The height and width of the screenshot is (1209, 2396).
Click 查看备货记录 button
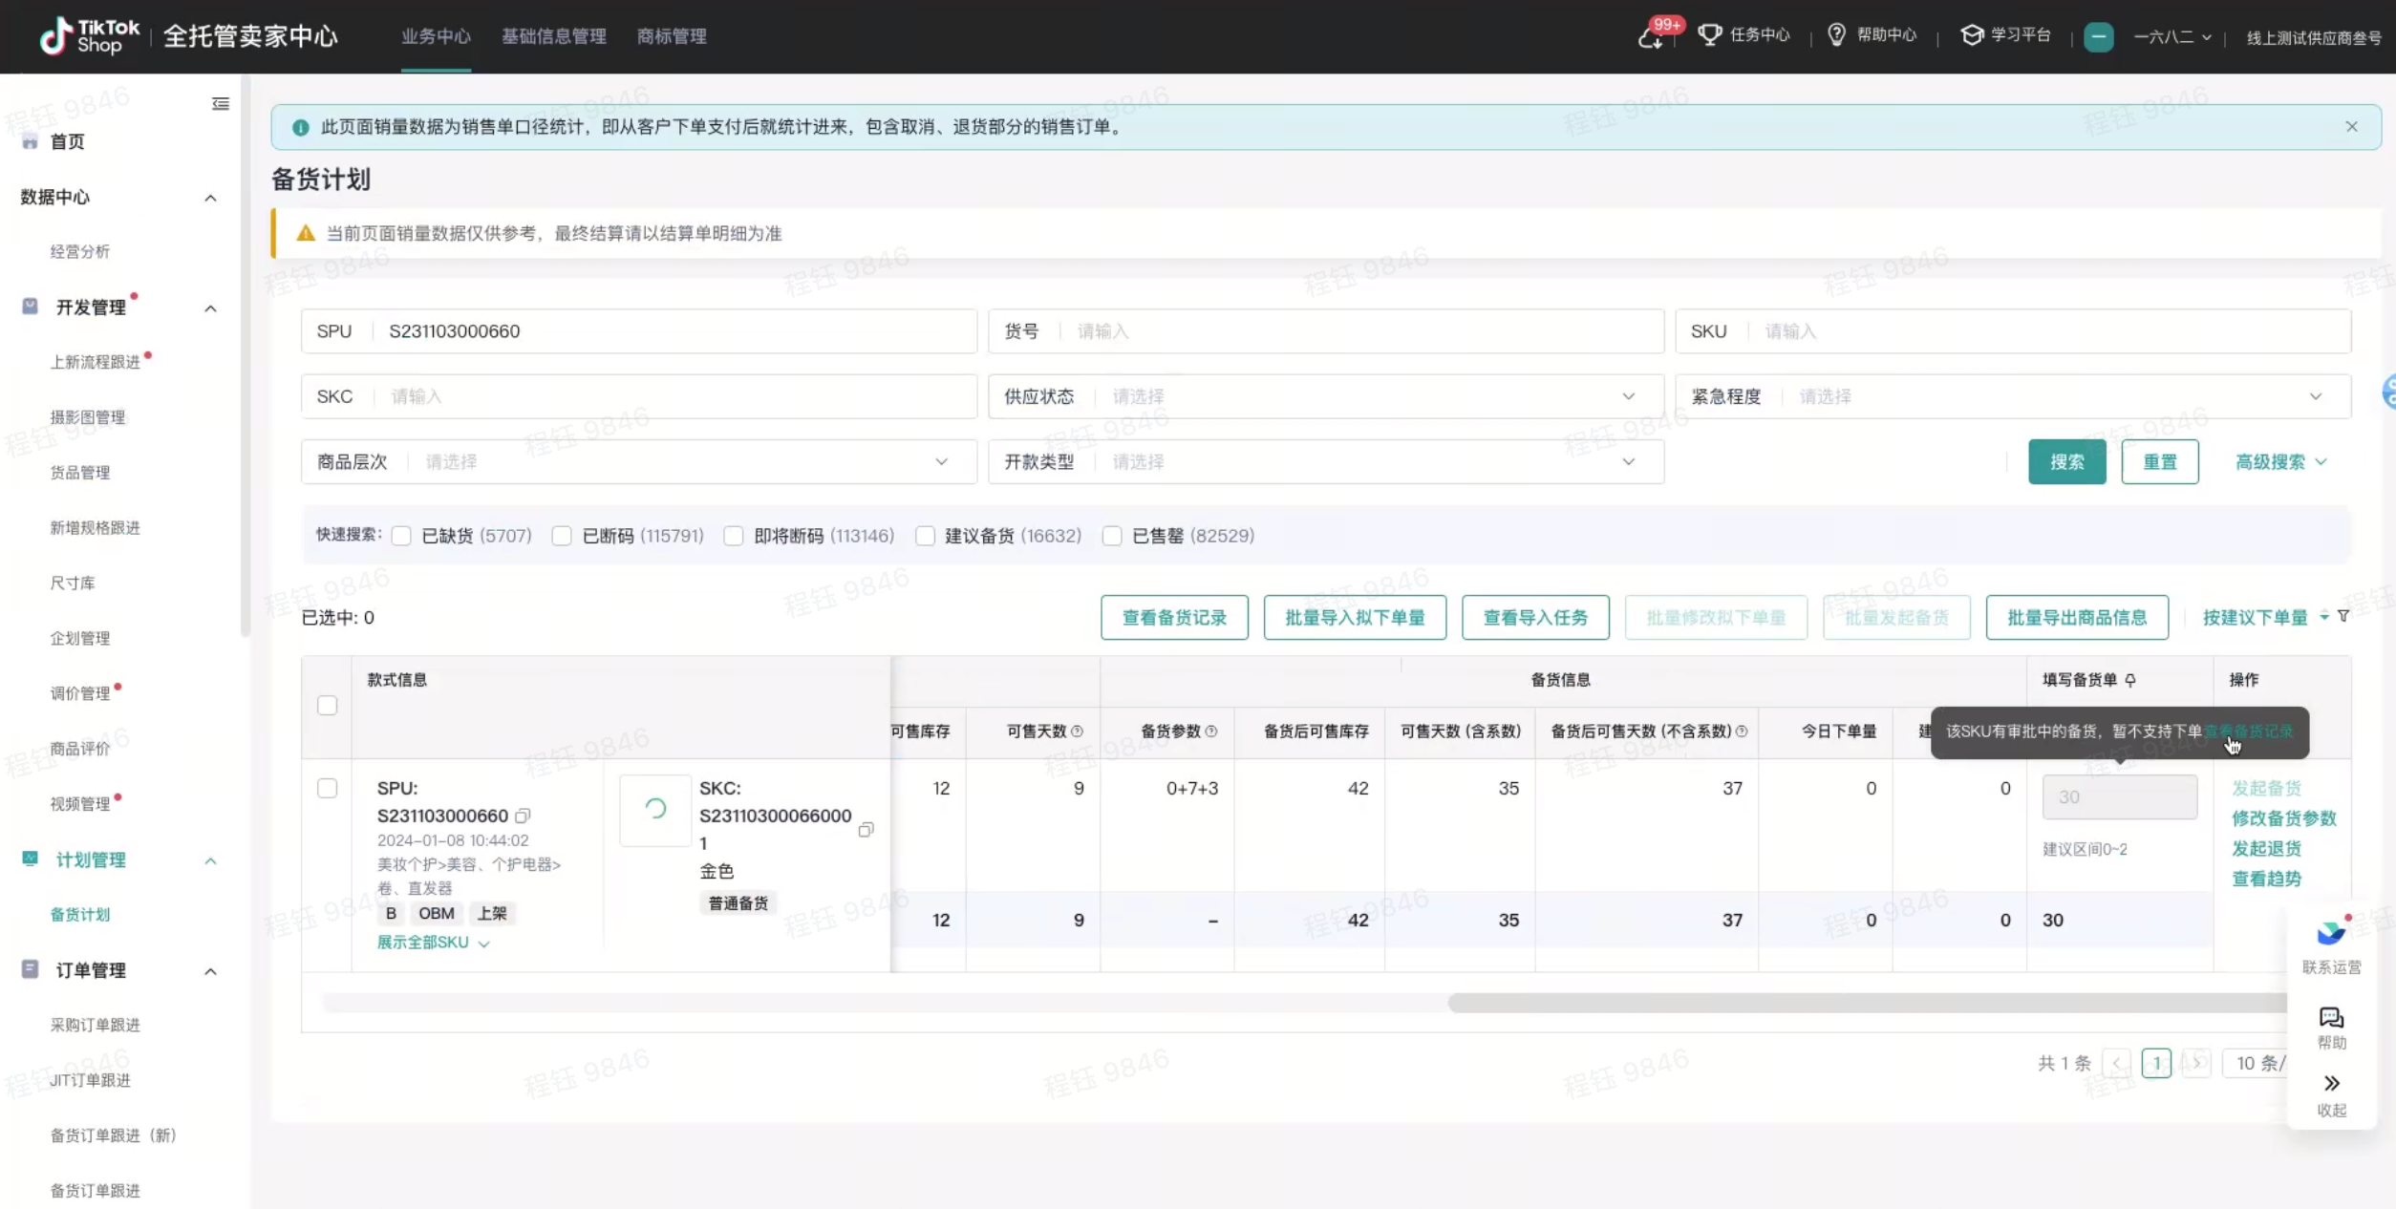click(x=1174, y=617)
